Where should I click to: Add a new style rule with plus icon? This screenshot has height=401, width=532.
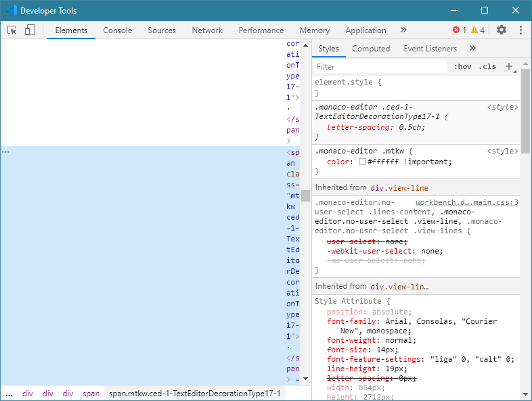[x=508, y=66]
